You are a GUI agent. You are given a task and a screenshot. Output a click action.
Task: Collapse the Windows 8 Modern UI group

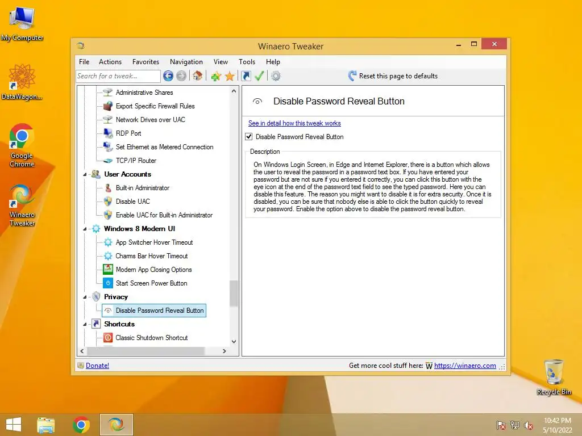(x=85, y=229)
